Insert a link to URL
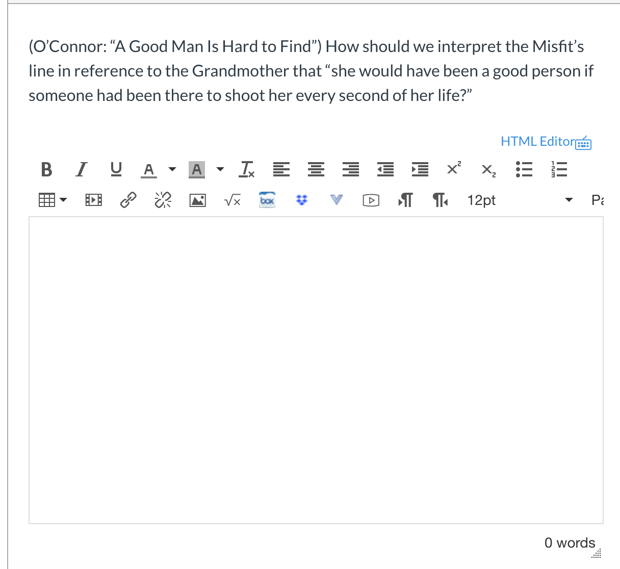620x569 pixels. [x=128, y=200]
